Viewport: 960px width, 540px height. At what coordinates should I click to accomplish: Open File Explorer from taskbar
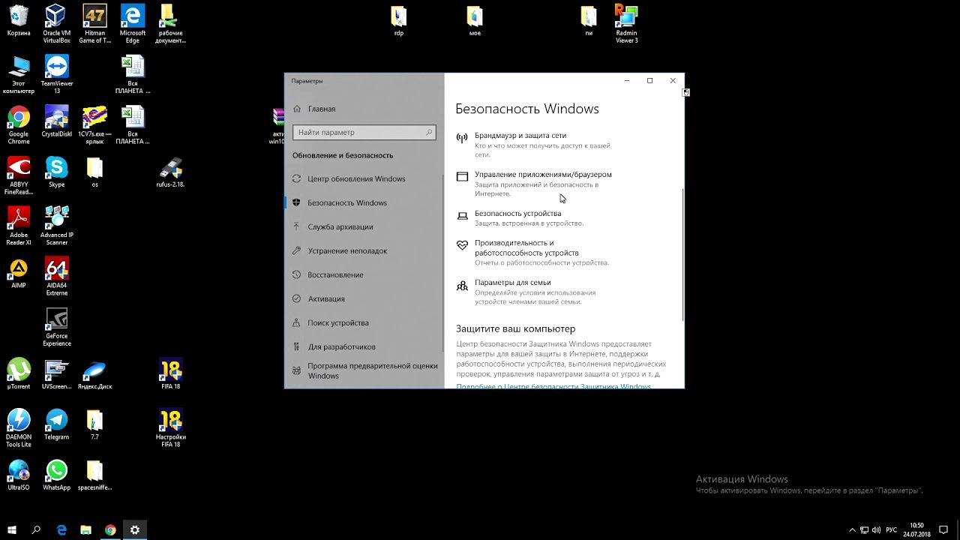tap(85, 529)
